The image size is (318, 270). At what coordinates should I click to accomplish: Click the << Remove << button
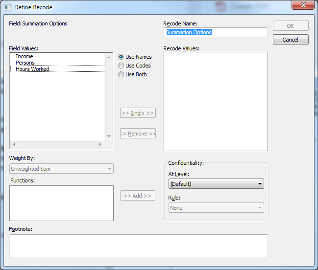(138, 134)
